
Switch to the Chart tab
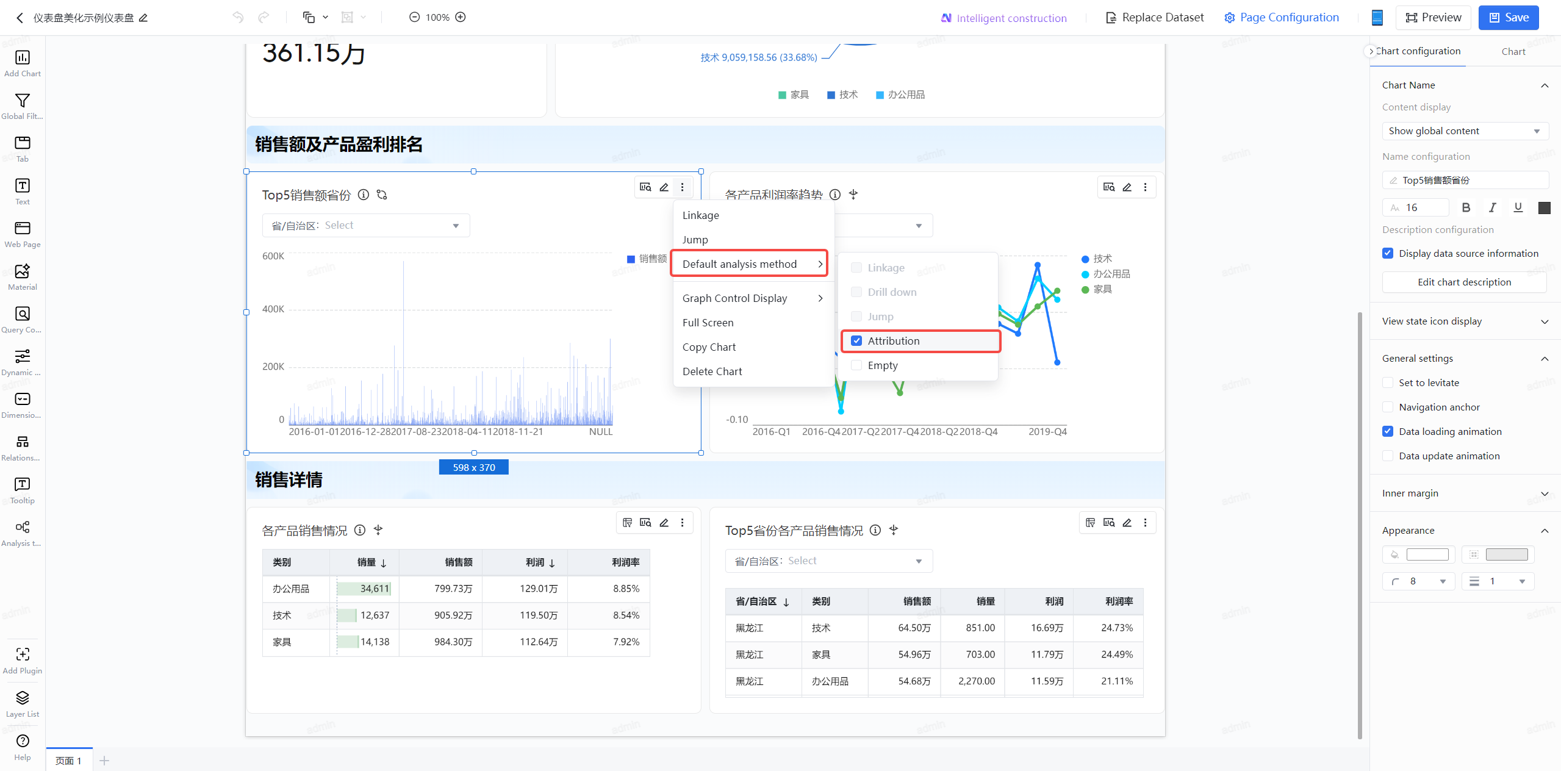(1513, 52)
